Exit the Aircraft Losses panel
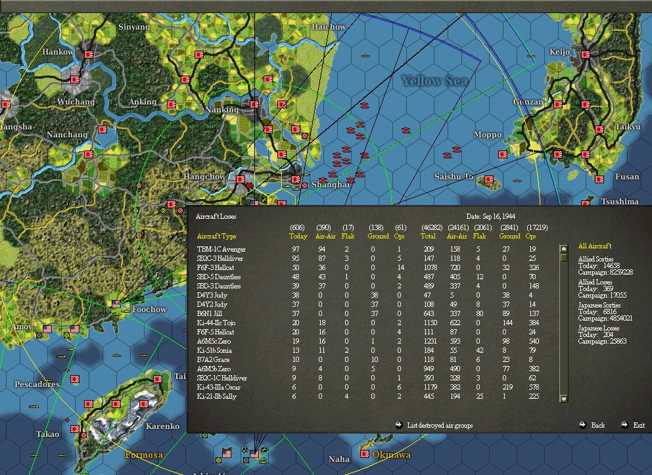 coord(634,425)
